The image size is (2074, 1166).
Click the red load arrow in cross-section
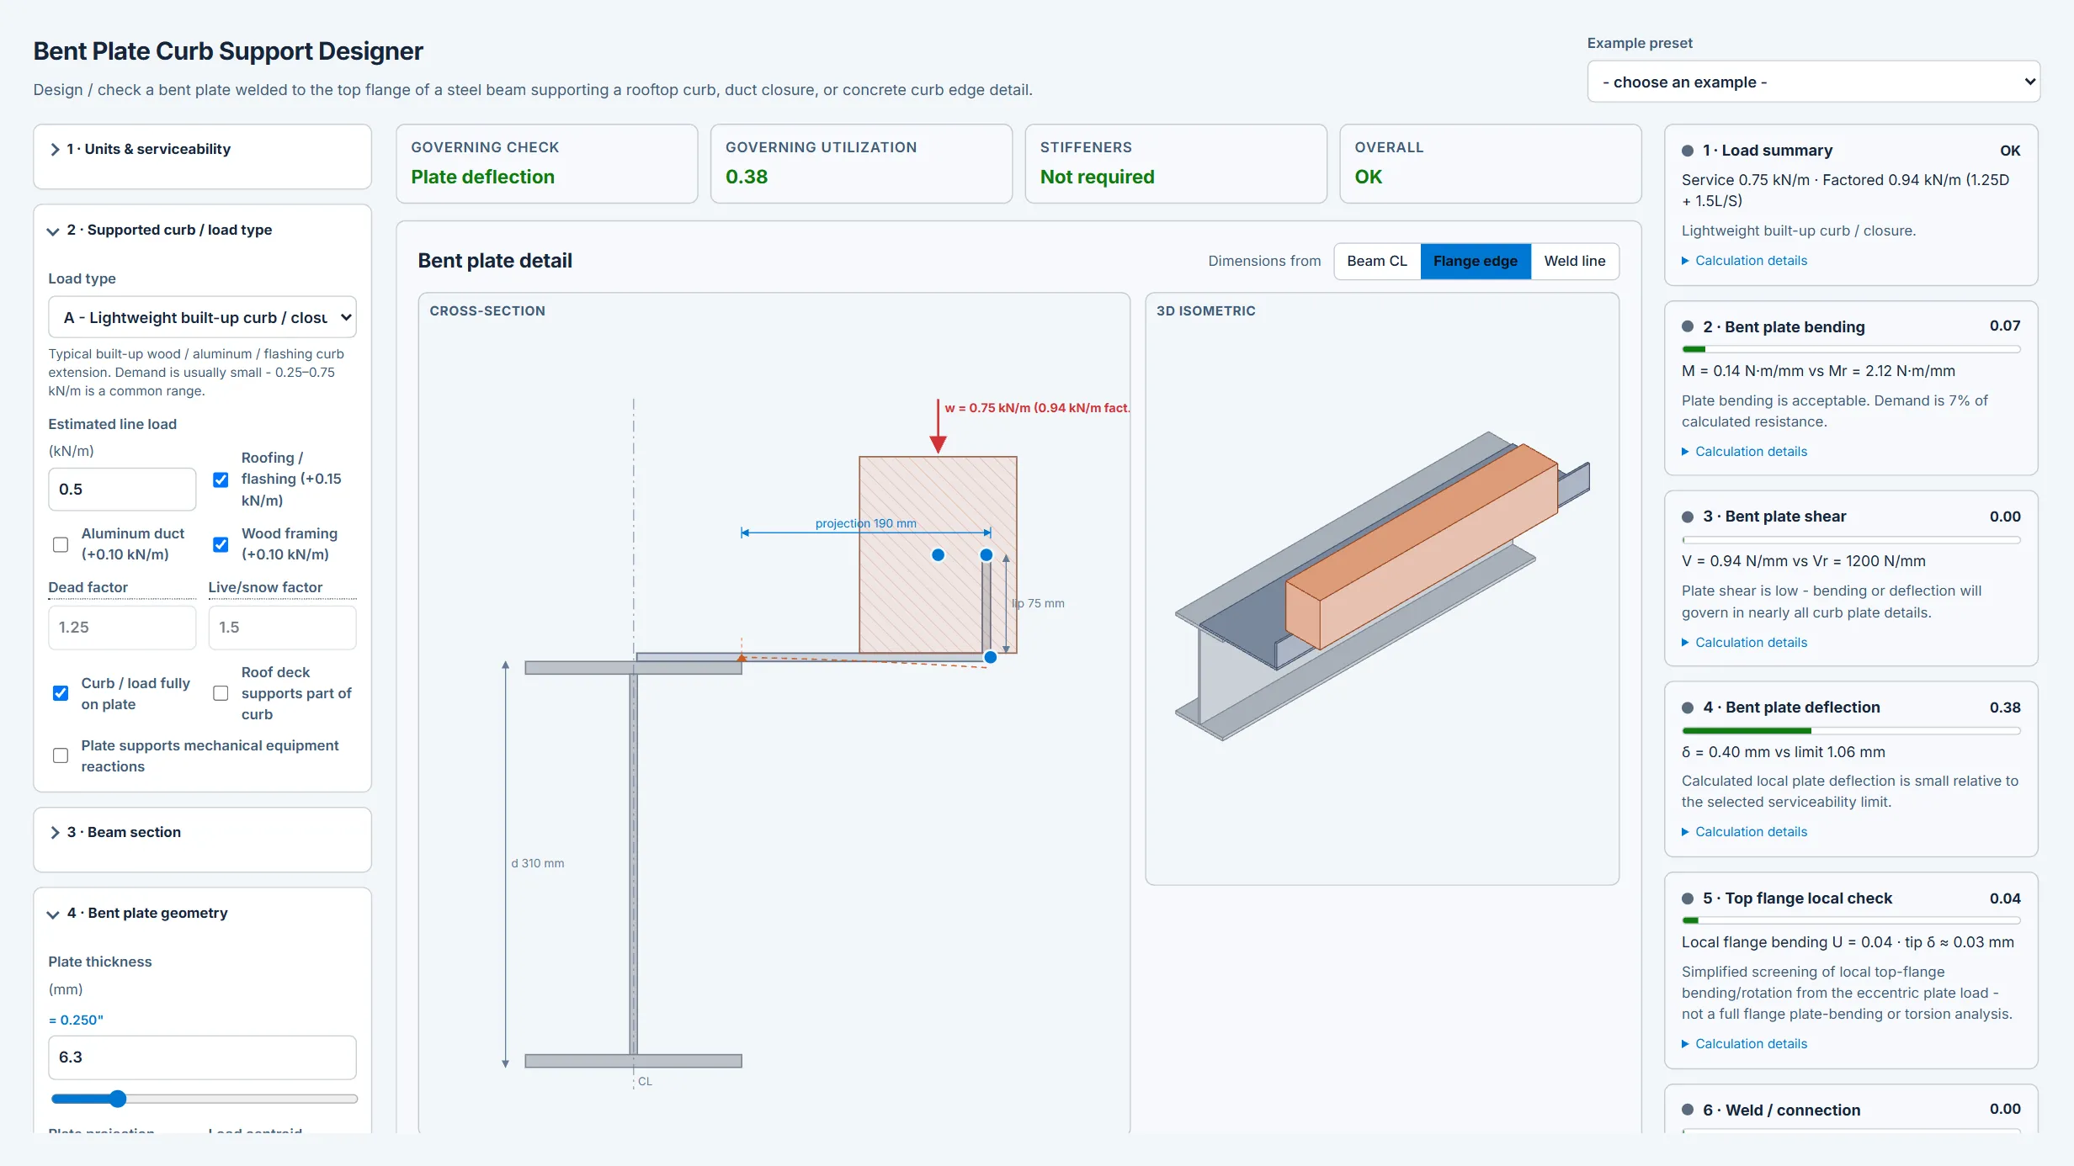tap(938, 426)
